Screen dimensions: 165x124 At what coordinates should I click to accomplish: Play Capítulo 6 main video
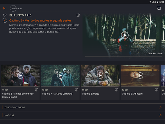point(125,35)
